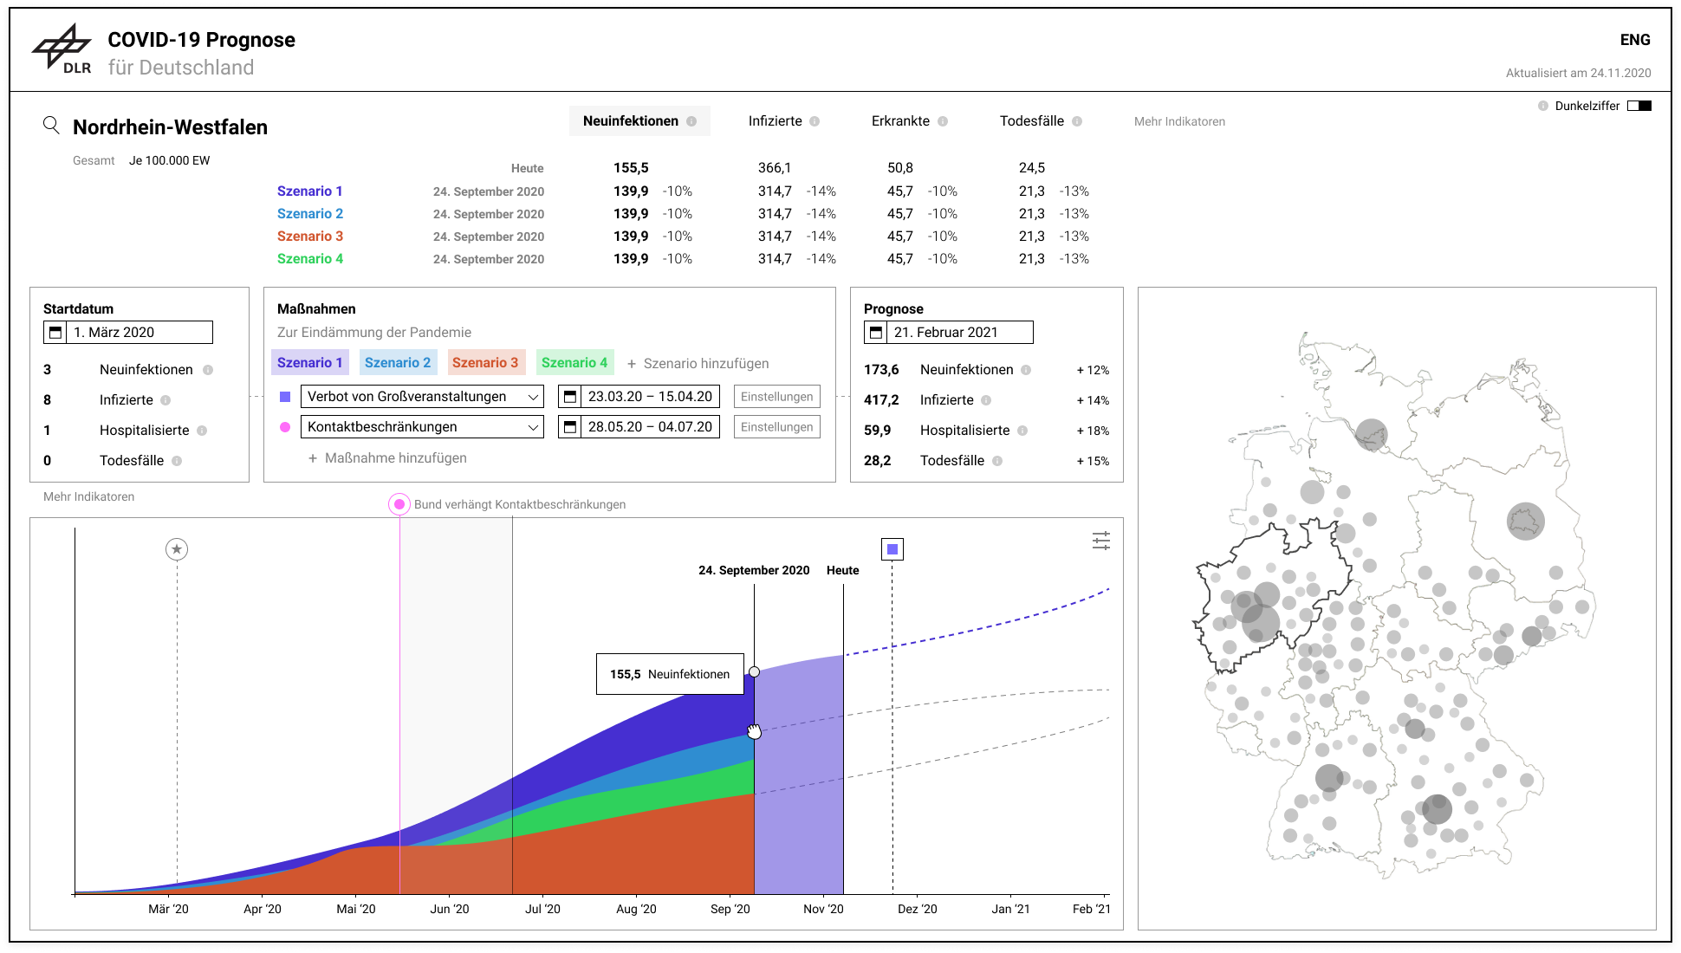
Task: Click info icon for Prognose Todesfälle
Action: 997,461
